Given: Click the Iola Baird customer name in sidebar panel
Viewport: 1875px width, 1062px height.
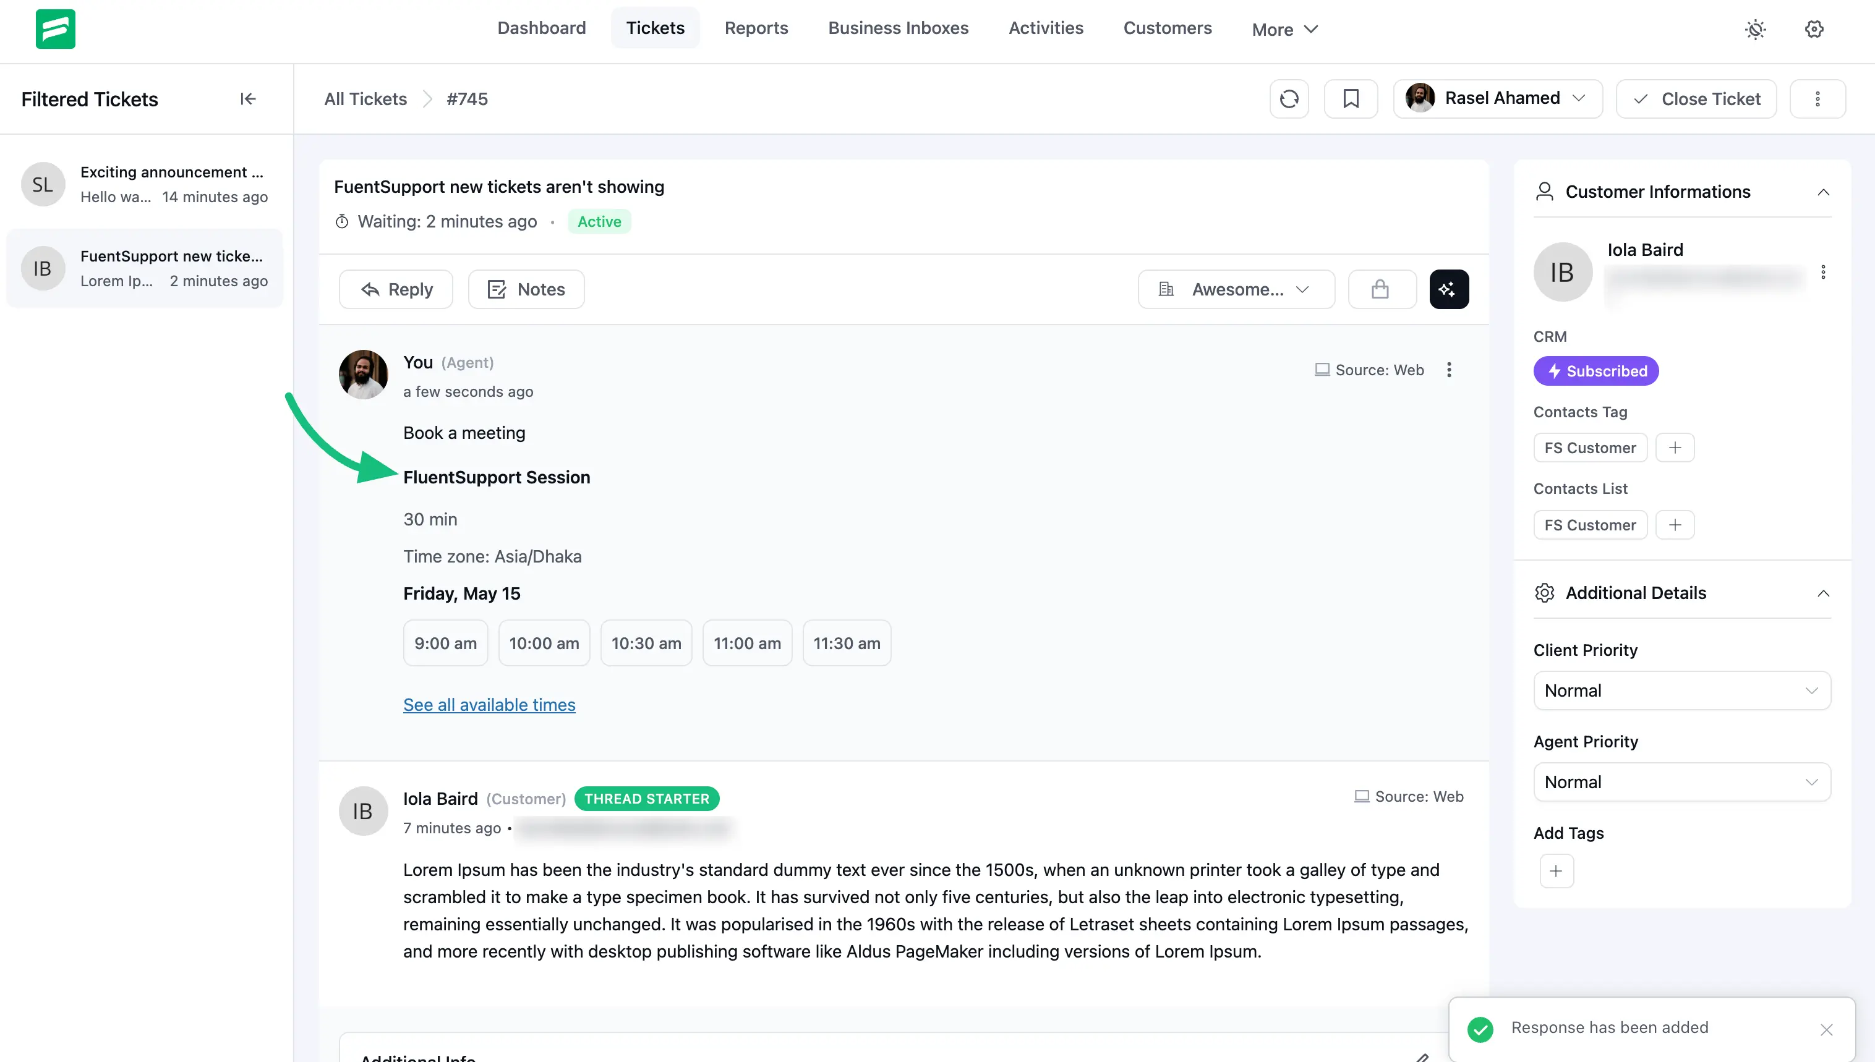Looking at the screenshot, I should (x=1645, y=250).
